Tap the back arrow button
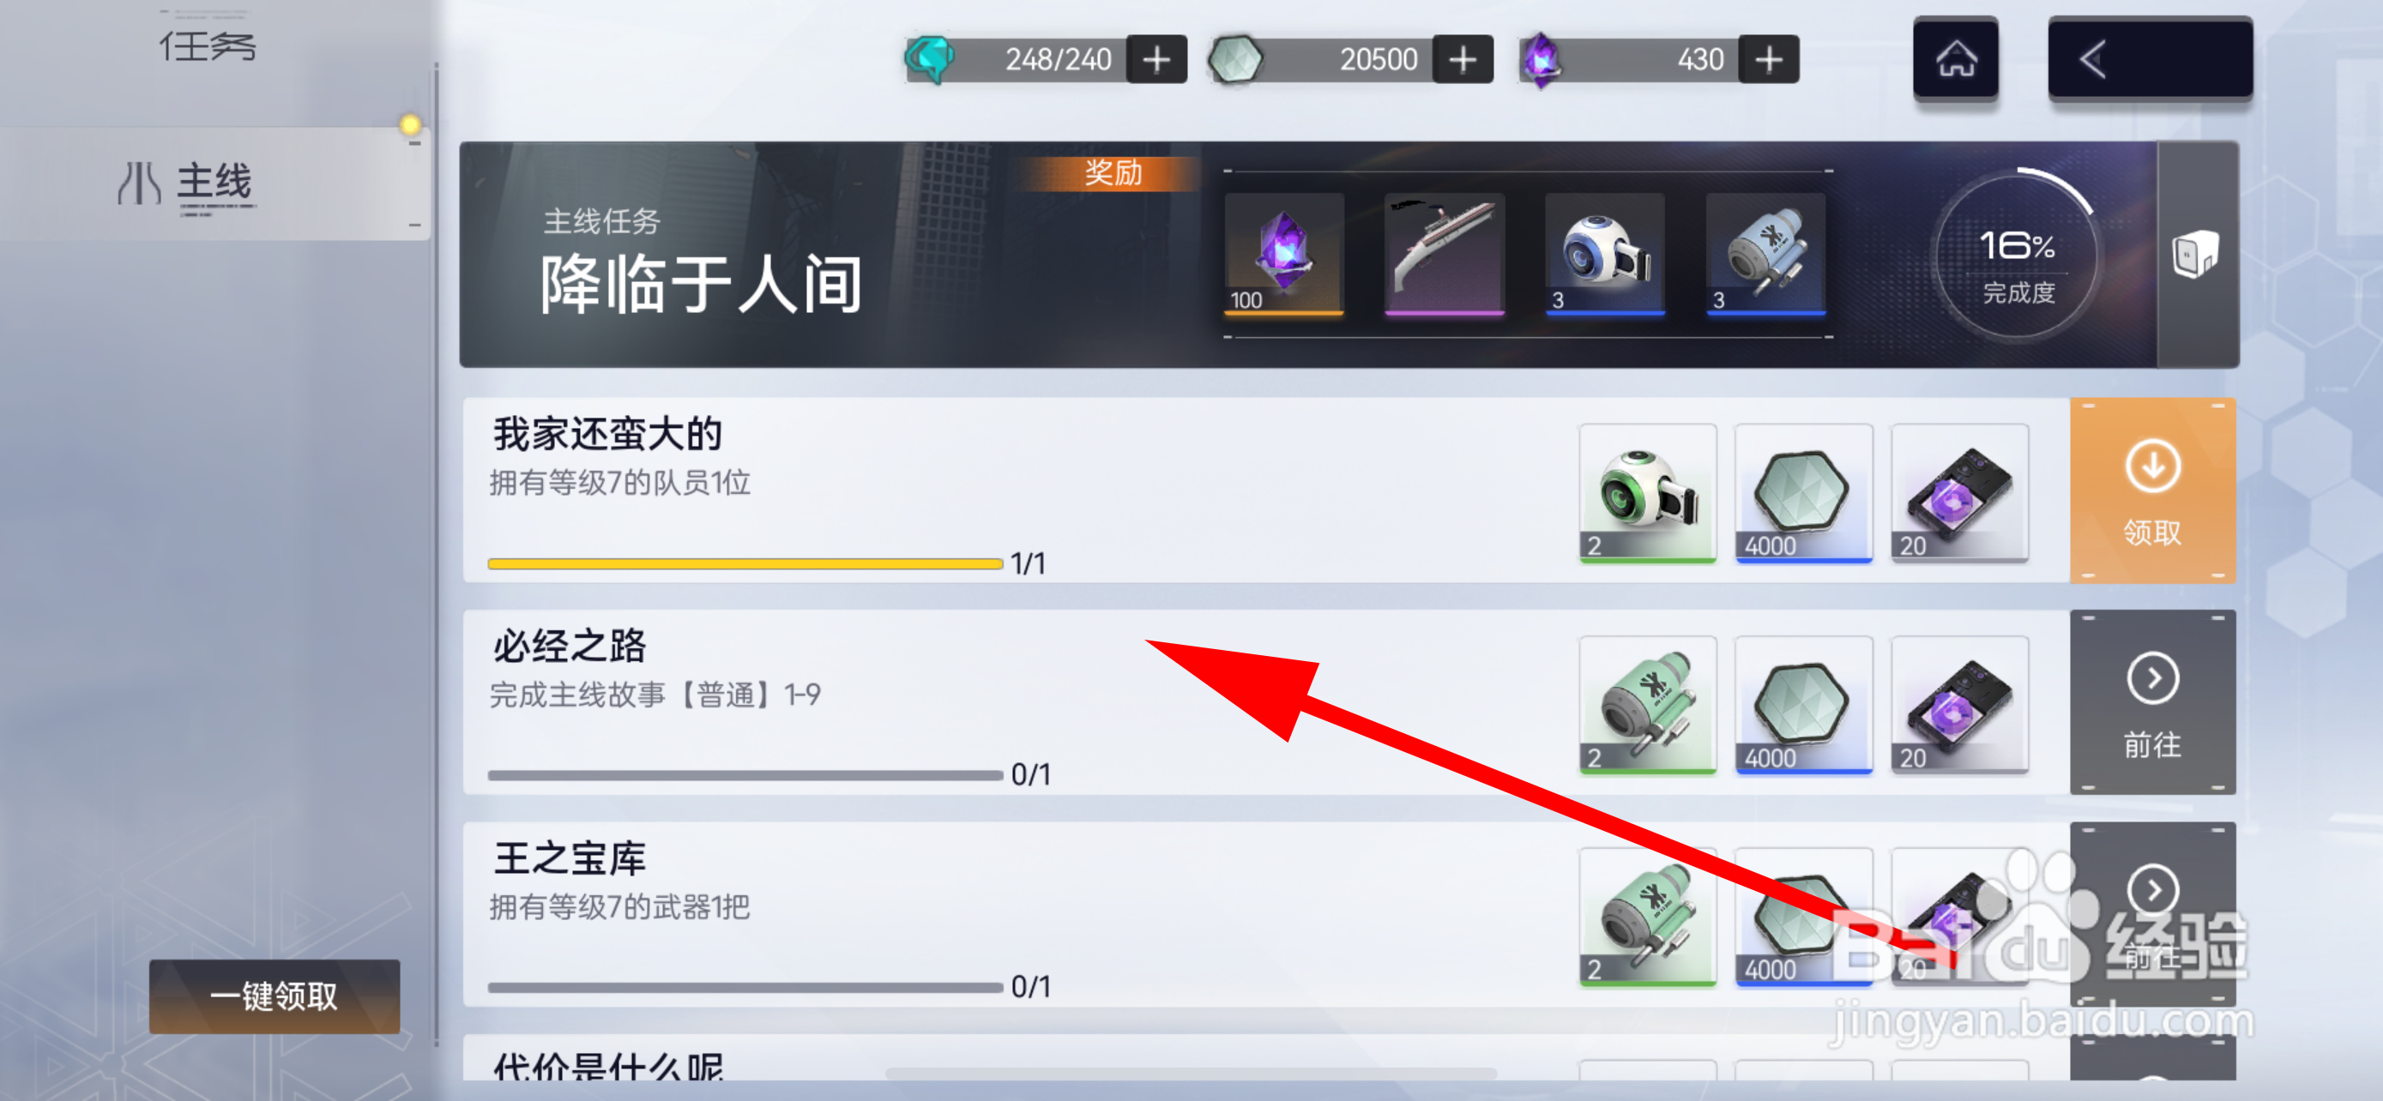Image resolution: width=2383 pixels, height=1101 pixels. coord(2150,59)
